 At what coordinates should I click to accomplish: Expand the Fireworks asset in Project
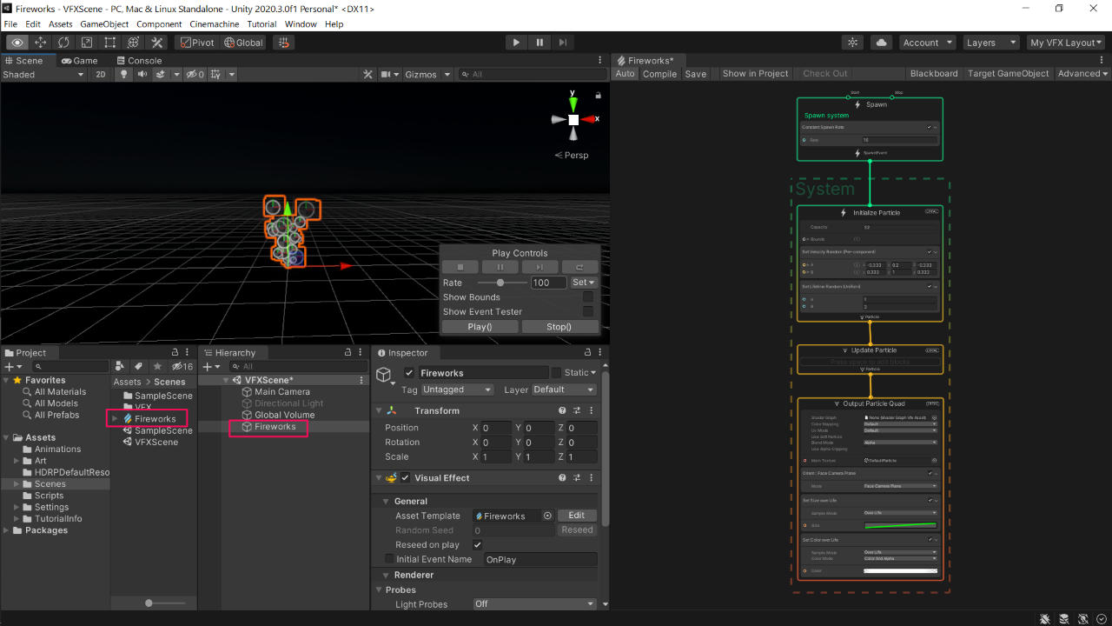click(116, 419)
